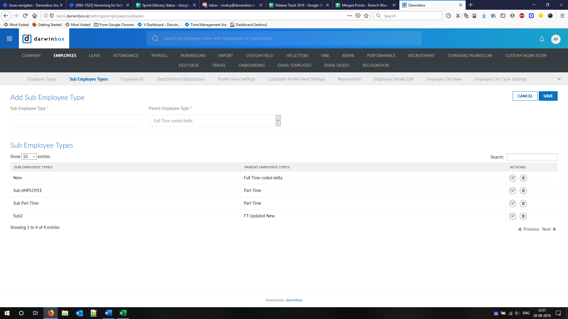The image size is (568, 319).
Task: Open the Show entries count dropdown
Action: click(29, 157)
